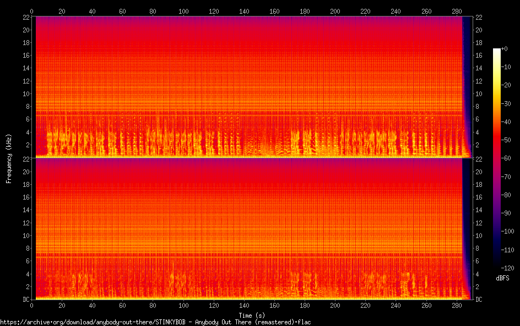Click the '240' tick on the top time axis
The height and width of the screenshot is (326, 520).
[396, 11]
